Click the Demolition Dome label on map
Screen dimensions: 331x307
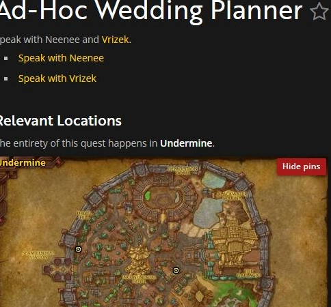click(x=183, y=171)
